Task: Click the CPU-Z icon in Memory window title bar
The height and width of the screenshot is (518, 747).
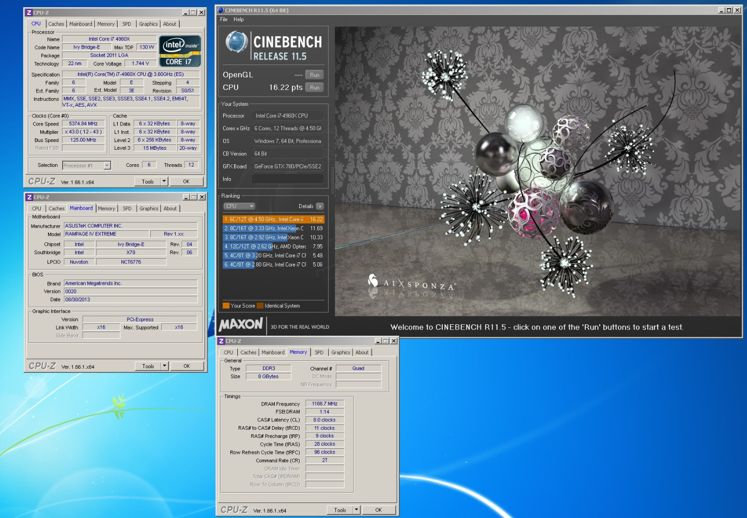Action: [221, 341]
